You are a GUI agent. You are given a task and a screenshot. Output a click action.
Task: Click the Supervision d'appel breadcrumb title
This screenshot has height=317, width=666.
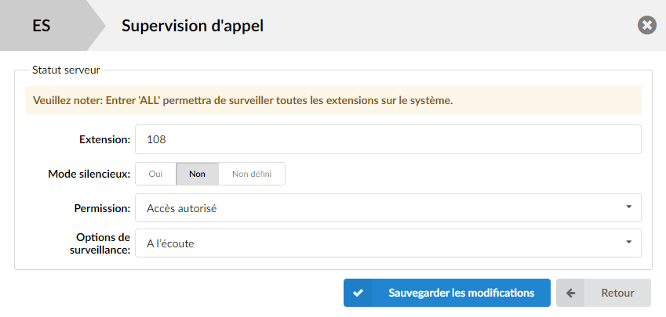(x=192, y=26)
